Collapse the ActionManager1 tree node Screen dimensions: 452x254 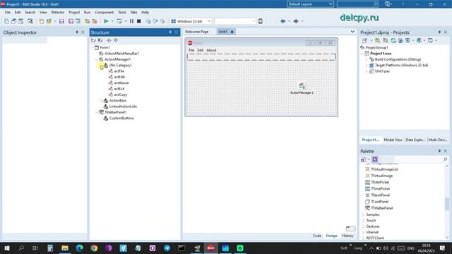coord(97,59)
